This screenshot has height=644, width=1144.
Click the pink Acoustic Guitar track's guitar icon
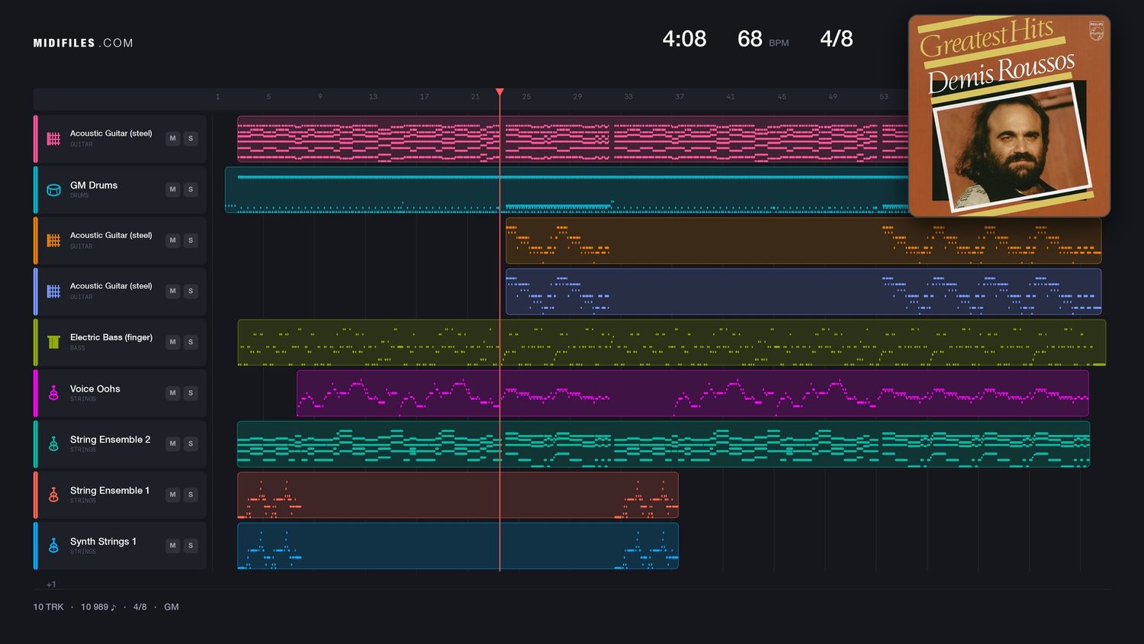click(x=53, y=139)
